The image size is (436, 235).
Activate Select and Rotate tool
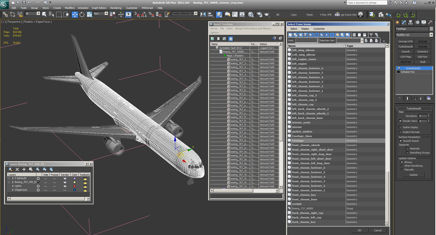(x=82, y=14)
